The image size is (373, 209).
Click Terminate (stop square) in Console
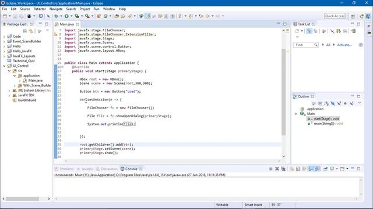270,169
